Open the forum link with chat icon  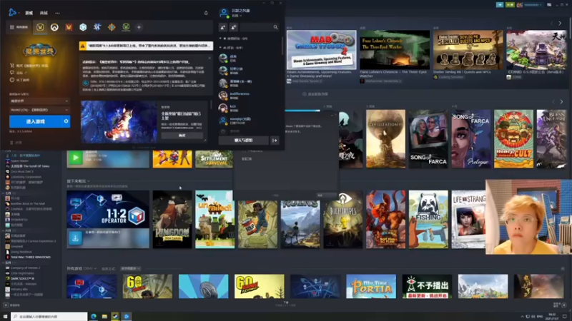coord(19,73)
